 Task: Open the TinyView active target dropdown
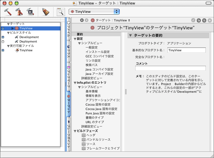click(94, 12)
